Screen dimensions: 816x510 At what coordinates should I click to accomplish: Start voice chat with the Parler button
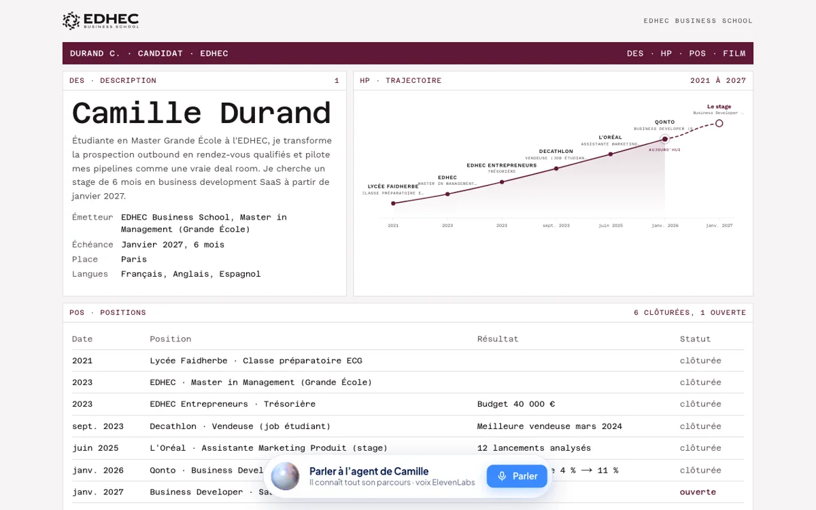pos(517,476)
